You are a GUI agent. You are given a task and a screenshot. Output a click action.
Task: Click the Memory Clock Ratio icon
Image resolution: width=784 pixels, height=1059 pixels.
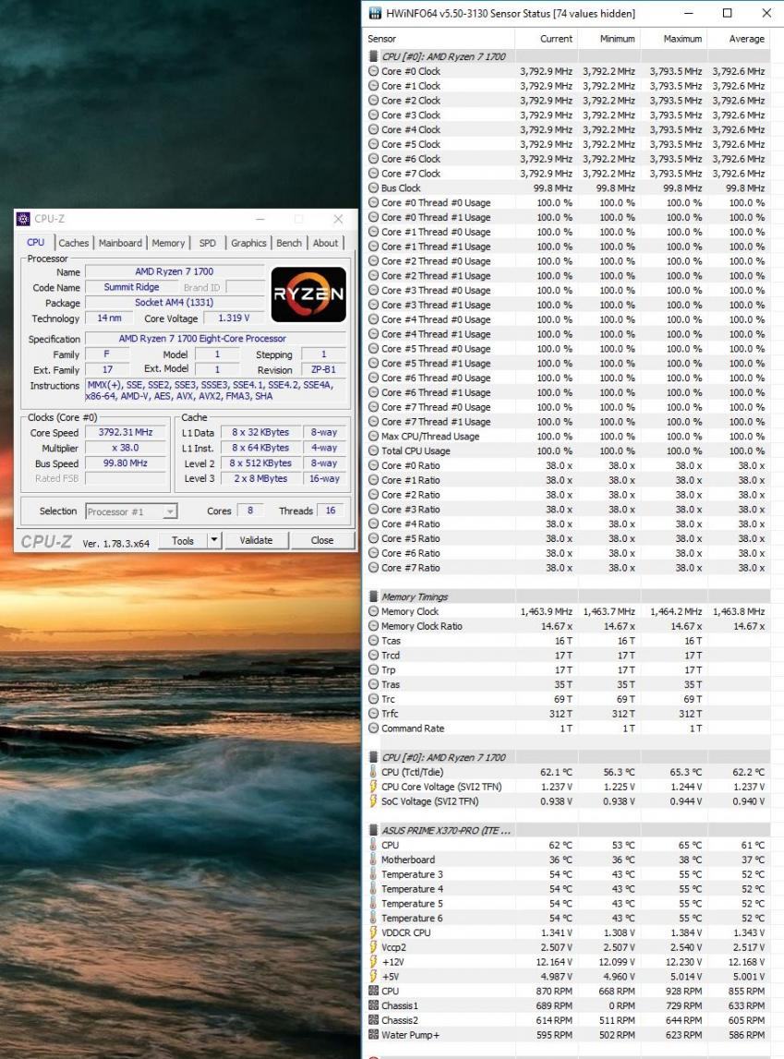pyautogui.click(x=373, y=626)
